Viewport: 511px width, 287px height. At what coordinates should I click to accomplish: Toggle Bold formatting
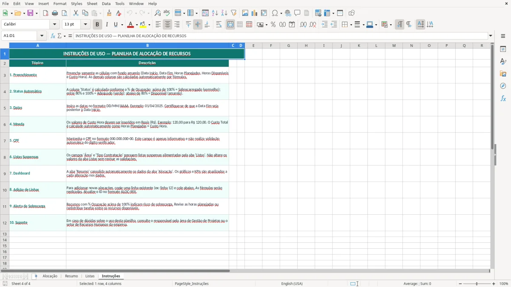click(x=97, y=25)
